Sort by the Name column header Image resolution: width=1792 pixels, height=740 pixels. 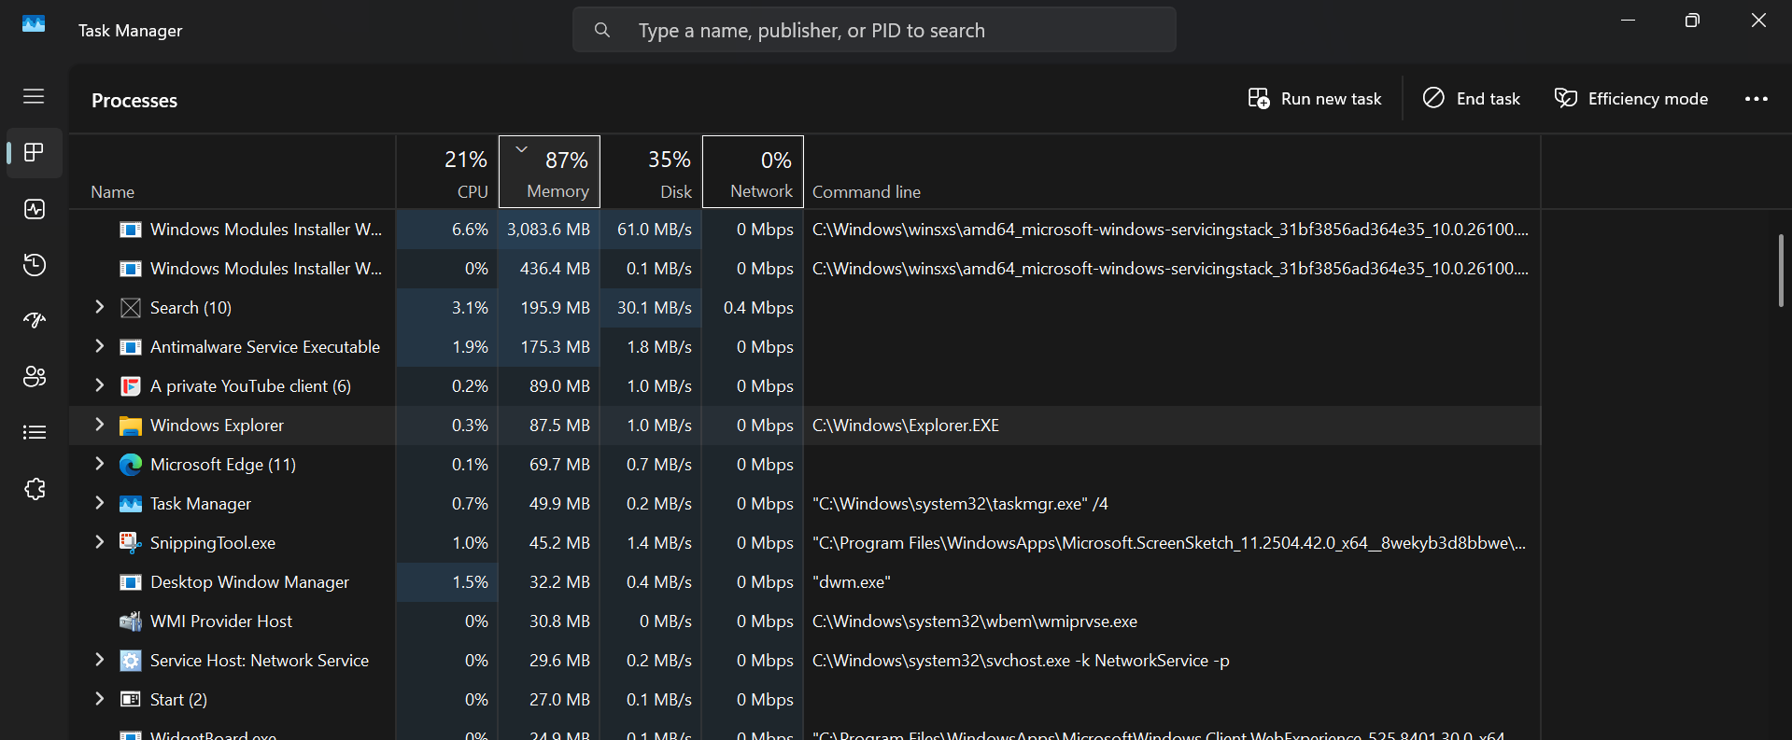tap(233, 172)
